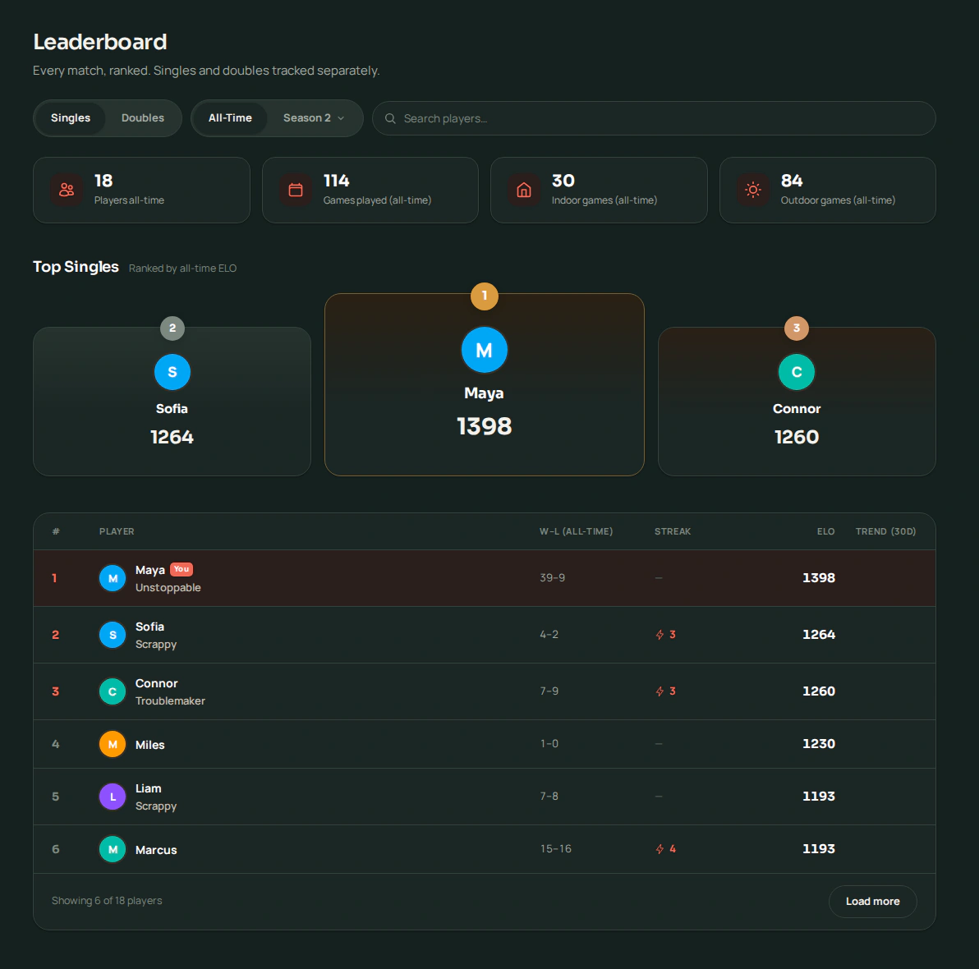
Task: Click Sofia's streak lightning bolt icon
Action: click(x=660, y=635)
